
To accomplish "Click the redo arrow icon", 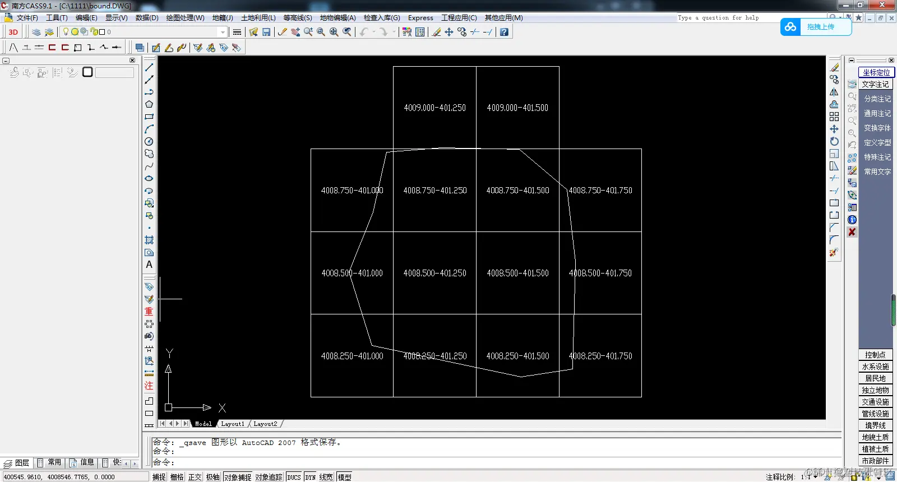I will pos(384,32).
